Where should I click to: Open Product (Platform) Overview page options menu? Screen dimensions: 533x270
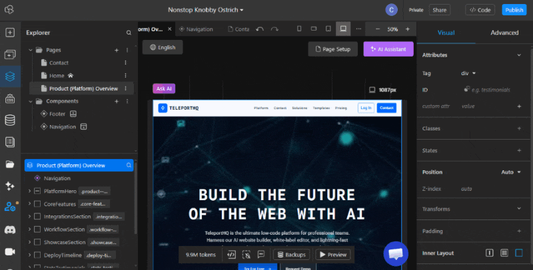125,88
